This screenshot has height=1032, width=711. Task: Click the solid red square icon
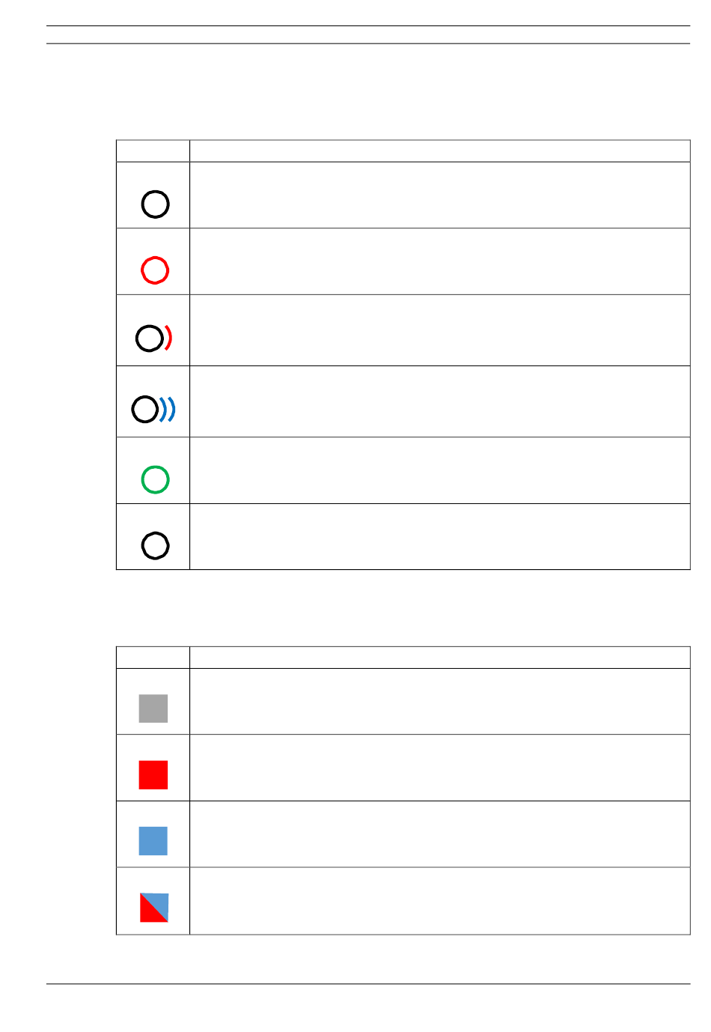153,774
